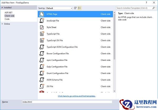Screen dimensions: 158x110
Task: Click the TypeScript JSON Configuration File icon
Action: pyautogui.click(x=42, y=47)
